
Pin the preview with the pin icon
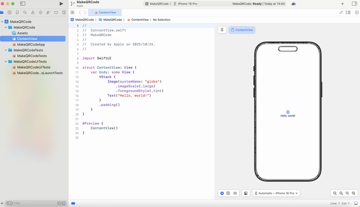coord(222,30)
